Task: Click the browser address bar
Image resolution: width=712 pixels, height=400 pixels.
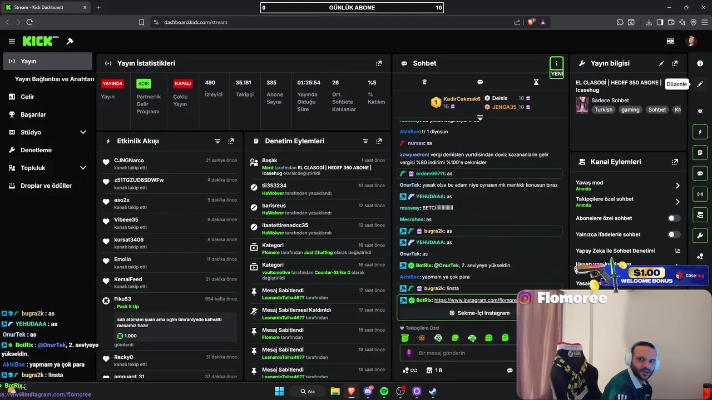Action: coord(334,22)
